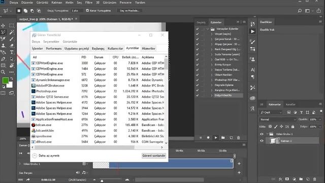Click the white background color swatch
Viewport: 325px width, 183px height.
10,85
